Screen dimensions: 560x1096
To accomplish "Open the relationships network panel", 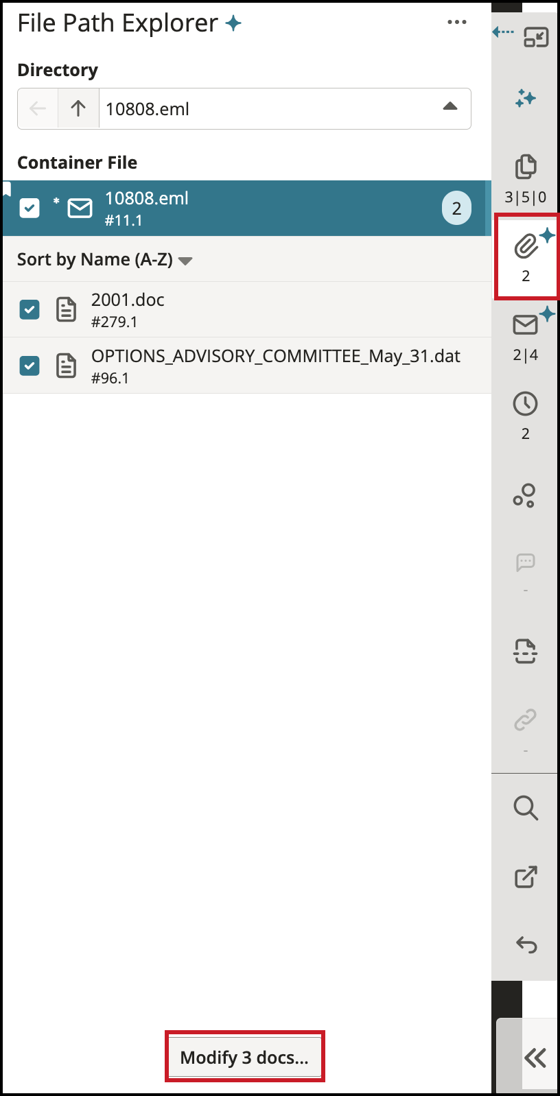I will [526, 495].
